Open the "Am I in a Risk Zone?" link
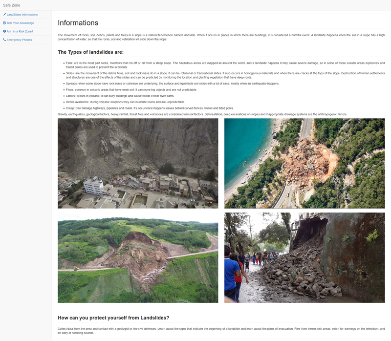 tap(20, 31)
